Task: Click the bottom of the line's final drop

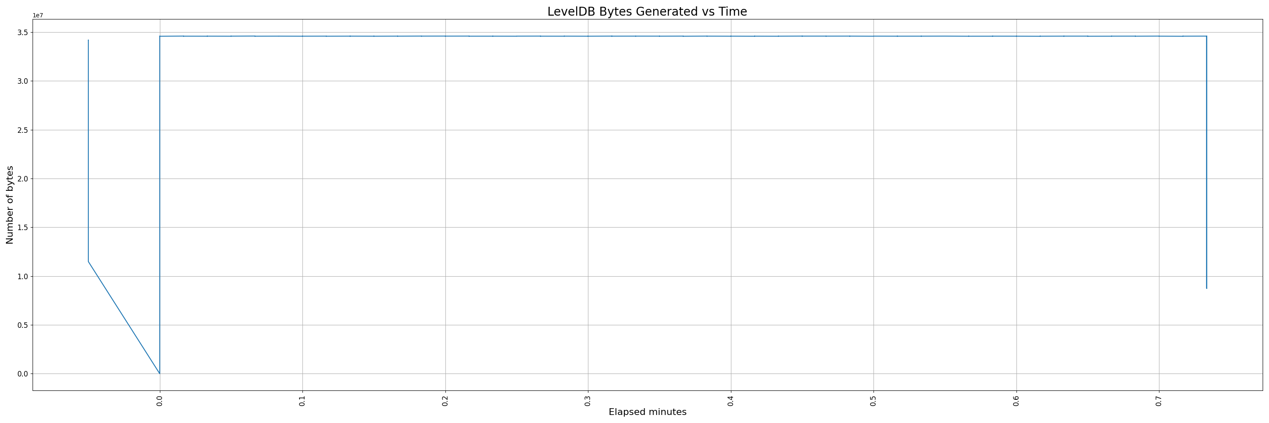Action: (x=1206, y=288)
